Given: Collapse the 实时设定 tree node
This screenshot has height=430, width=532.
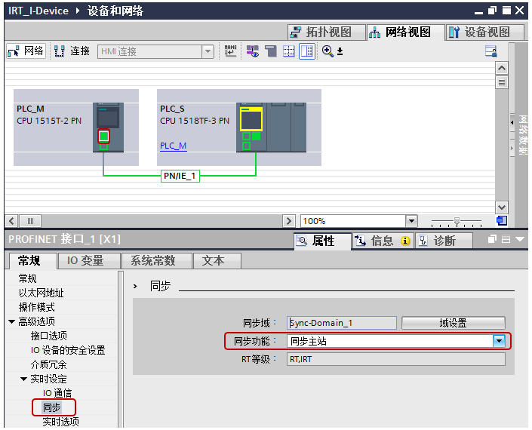Looking at the screenshot, I should click(23, 379).
